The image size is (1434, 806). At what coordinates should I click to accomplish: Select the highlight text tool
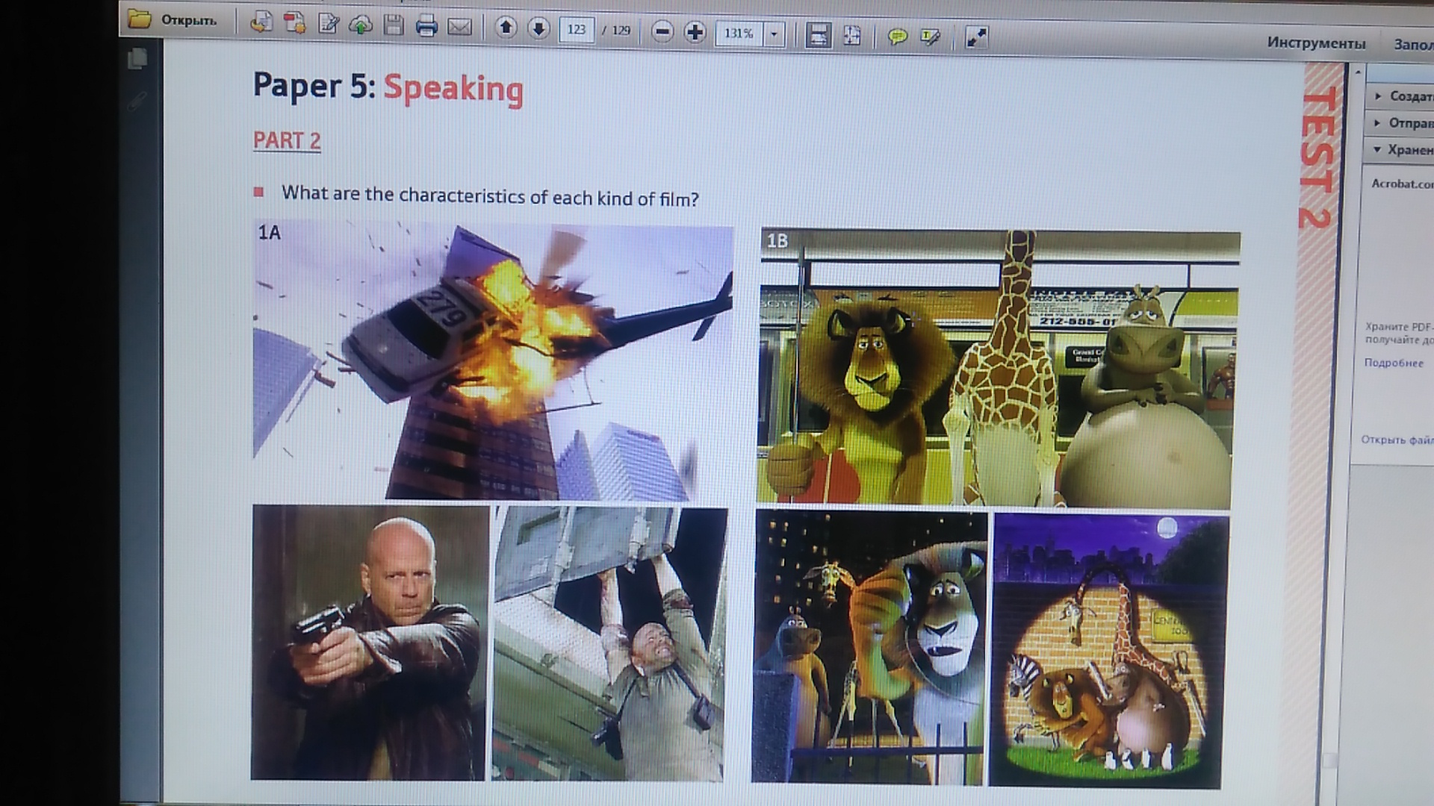(930, 37)
